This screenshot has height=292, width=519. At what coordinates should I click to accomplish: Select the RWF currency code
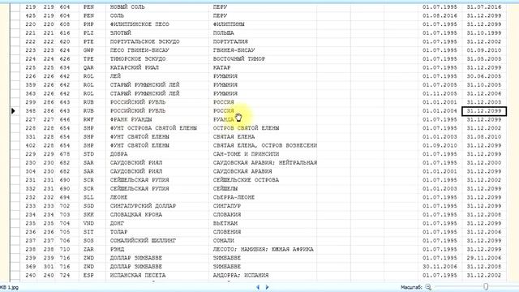click(88, 119)
